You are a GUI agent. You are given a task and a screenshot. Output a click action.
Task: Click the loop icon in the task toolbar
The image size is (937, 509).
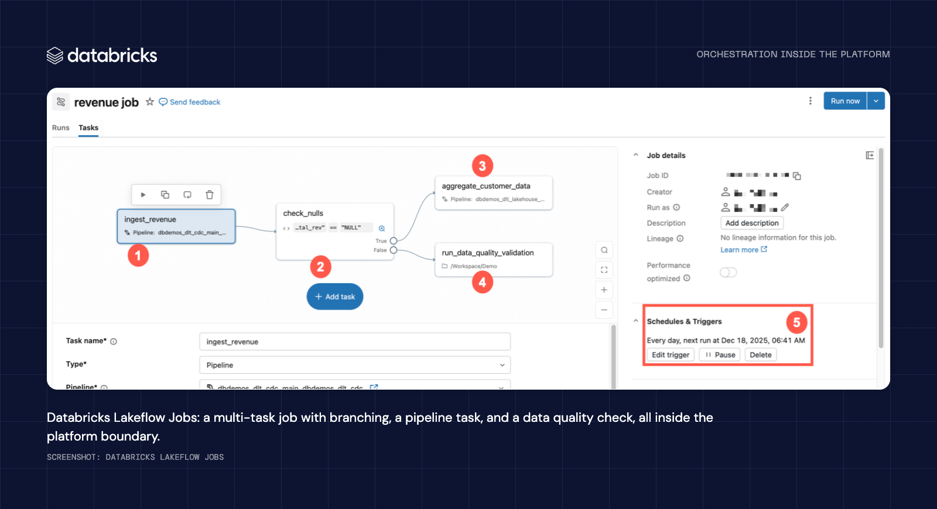coord(187,195)
